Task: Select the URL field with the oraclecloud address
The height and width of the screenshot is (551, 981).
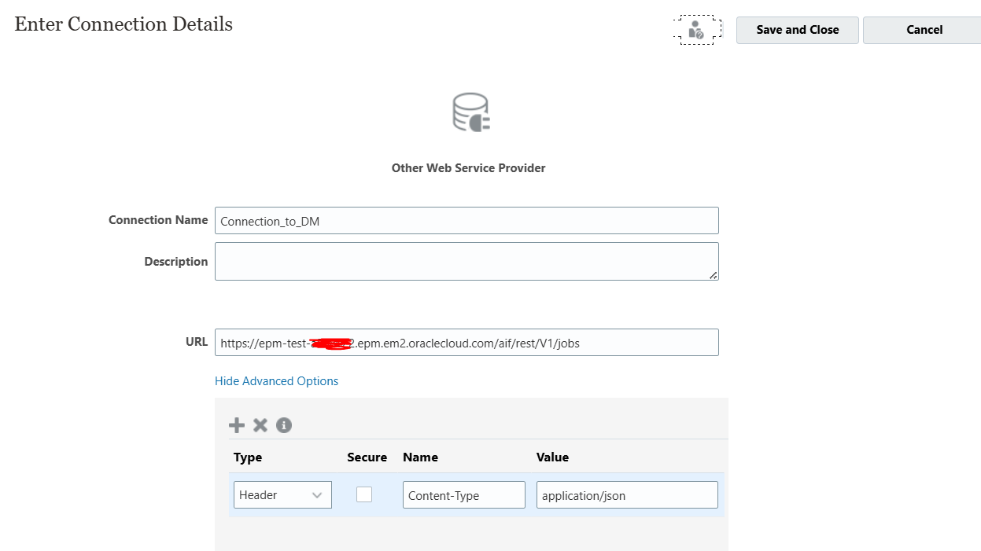Action: click(x=467, y=342)
